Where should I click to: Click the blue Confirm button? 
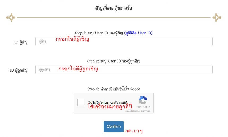114,127
